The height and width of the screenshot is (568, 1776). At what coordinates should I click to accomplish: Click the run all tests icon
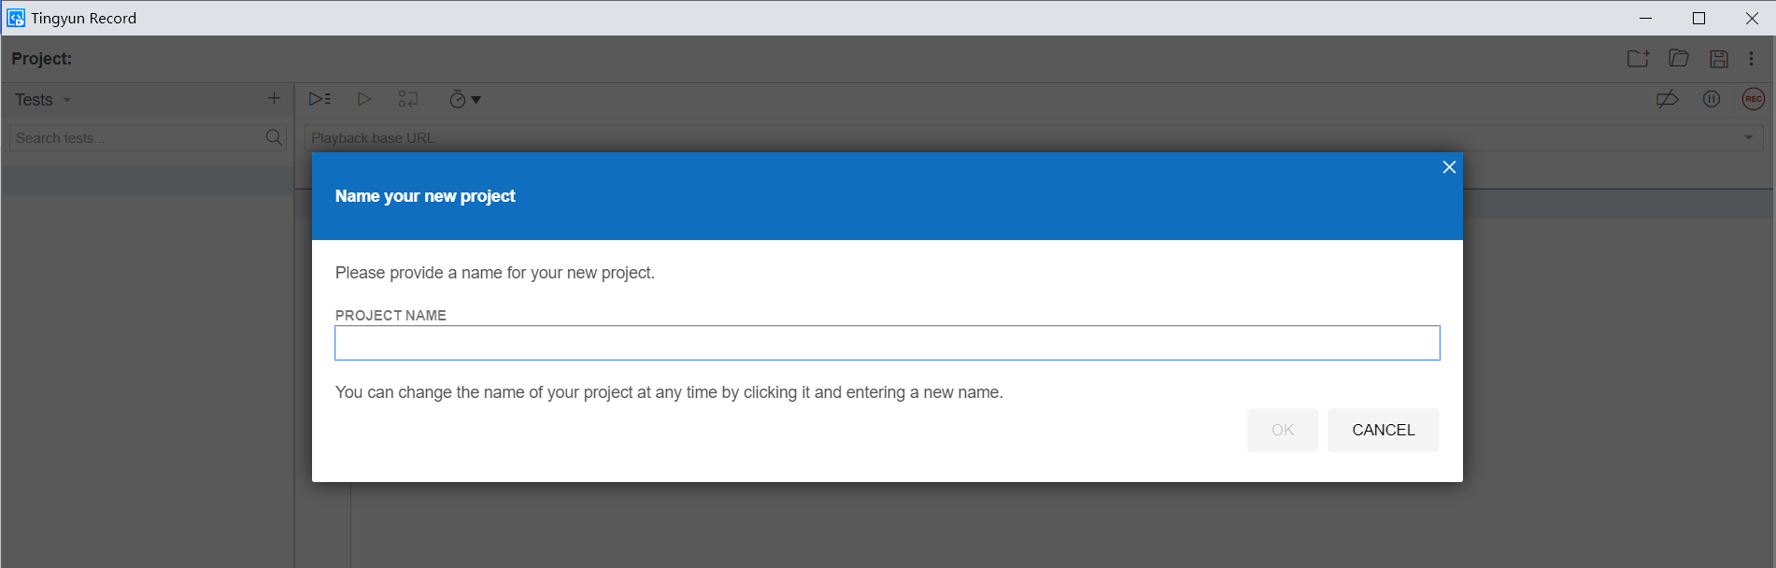(x=320, y=99)
